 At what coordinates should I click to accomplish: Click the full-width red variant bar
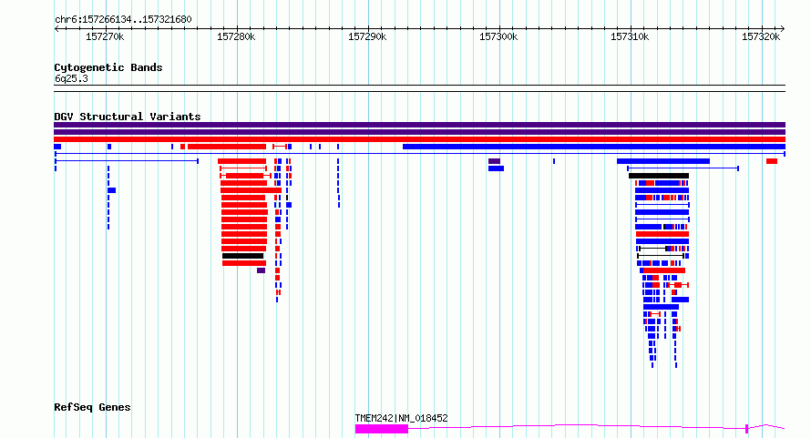click(x=419, y=139)
